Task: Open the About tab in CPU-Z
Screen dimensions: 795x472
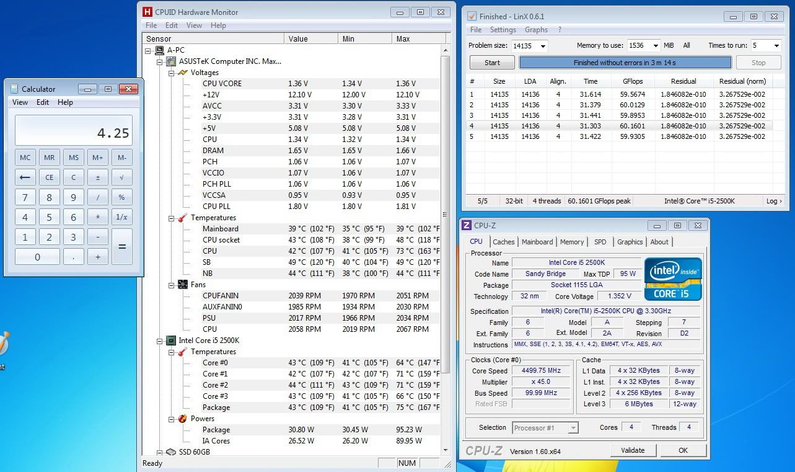Action: coord(659,242)
